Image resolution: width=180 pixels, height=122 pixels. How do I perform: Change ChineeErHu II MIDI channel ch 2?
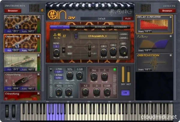[16, 50]
